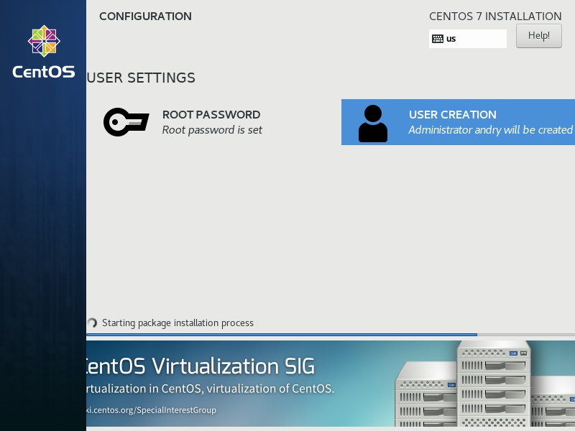Click the CentOS wordmark below the logo

43,71
